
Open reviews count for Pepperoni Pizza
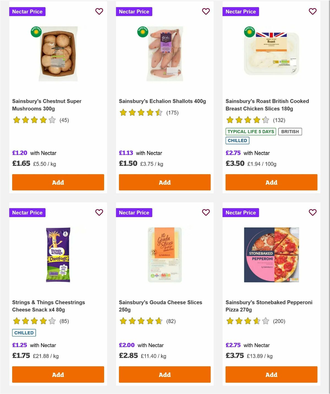(279, 321)
